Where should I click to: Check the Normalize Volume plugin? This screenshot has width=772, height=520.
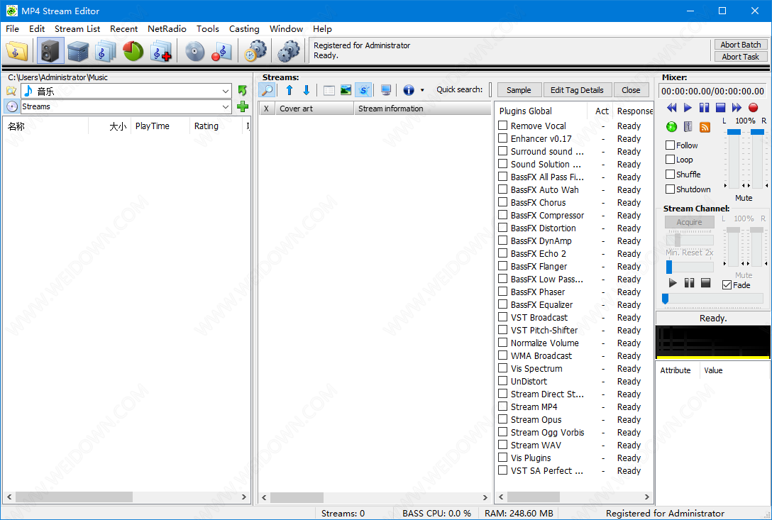(x=502, y=343)
